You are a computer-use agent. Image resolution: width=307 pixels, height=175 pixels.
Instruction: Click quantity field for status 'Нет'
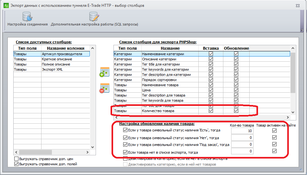242,138
